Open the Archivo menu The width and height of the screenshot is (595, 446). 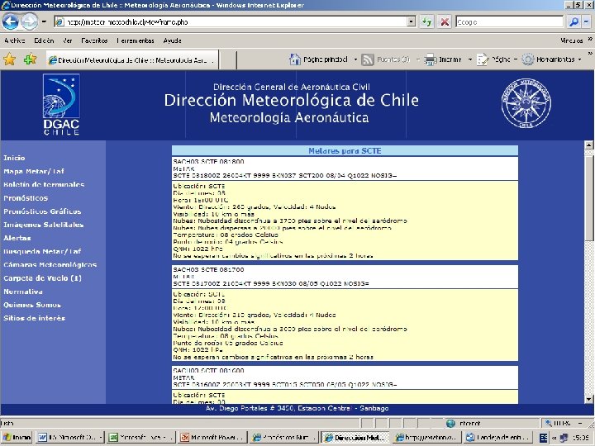(14, 40)
